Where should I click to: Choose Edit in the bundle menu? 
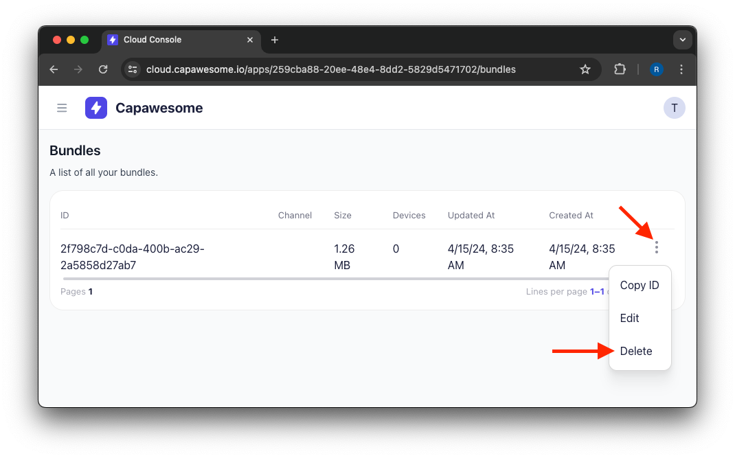(629, 318)
